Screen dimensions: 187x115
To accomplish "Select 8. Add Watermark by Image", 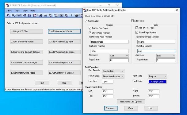I will point(64,52).
